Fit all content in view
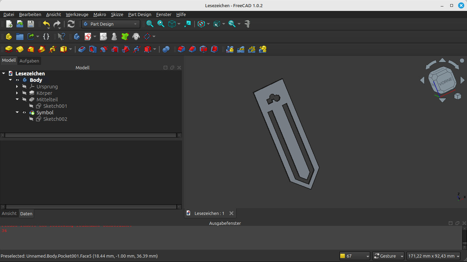The image size is (467, 262). tap(150, 24)
